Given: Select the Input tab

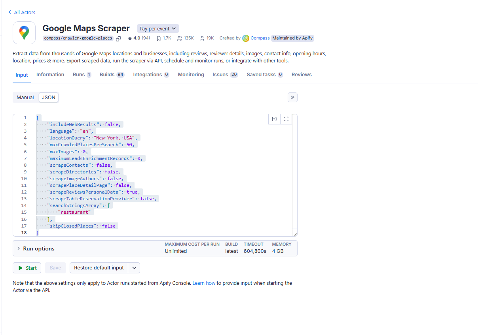Looking at the screenshot, I should [22, 75].
